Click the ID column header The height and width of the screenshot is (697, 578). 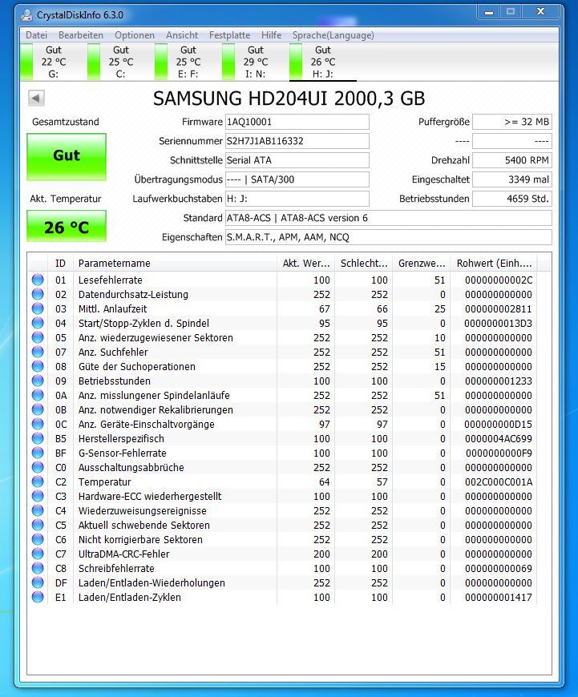60,263
